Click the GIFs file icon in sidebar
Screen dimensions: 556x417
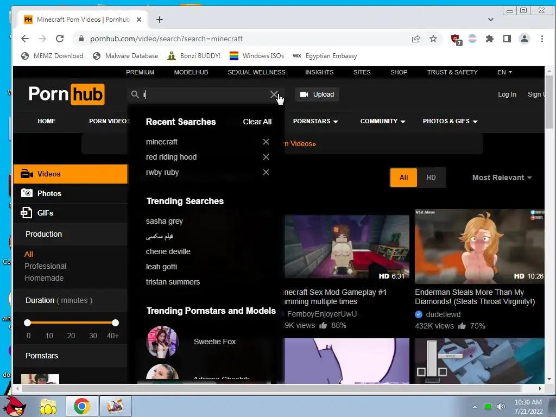click(27, 213)
